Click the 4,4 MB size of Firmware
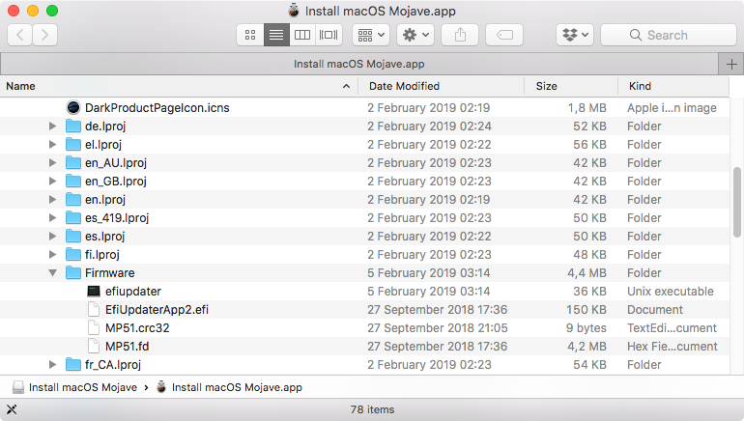The image size is (744, 421). [x=587, y=272]
